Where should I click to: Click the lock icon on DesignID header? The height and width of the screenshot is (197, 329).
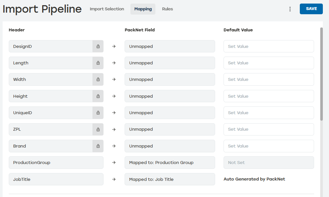(98, 46)
